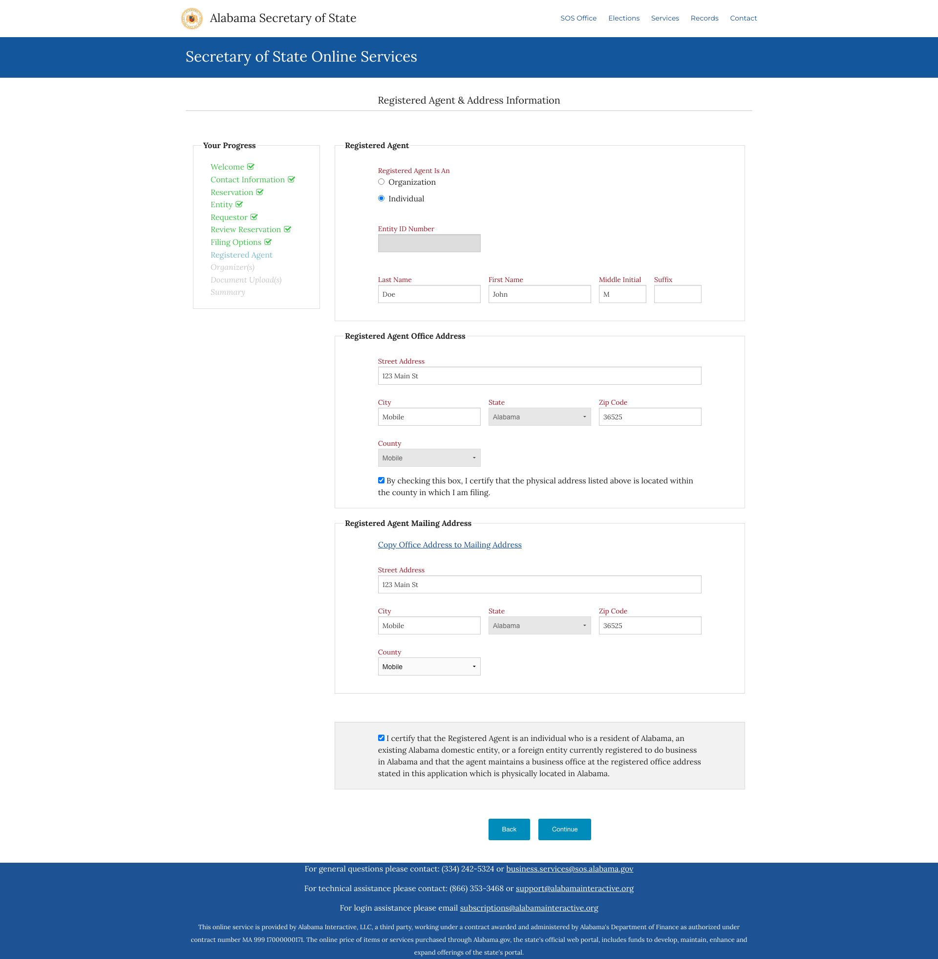Select the Registered Agent progress step

click(x=241, y=255)
